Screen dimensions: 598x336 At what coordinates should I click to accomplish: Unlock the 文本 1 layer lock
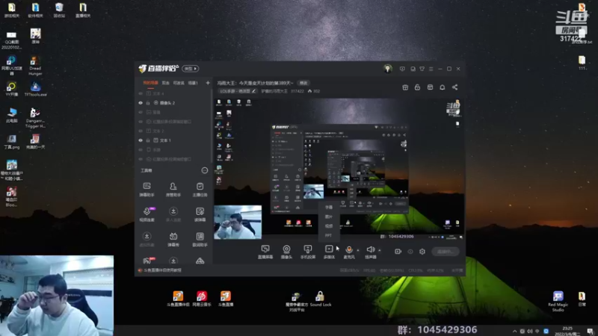click(x=148, y=140)
